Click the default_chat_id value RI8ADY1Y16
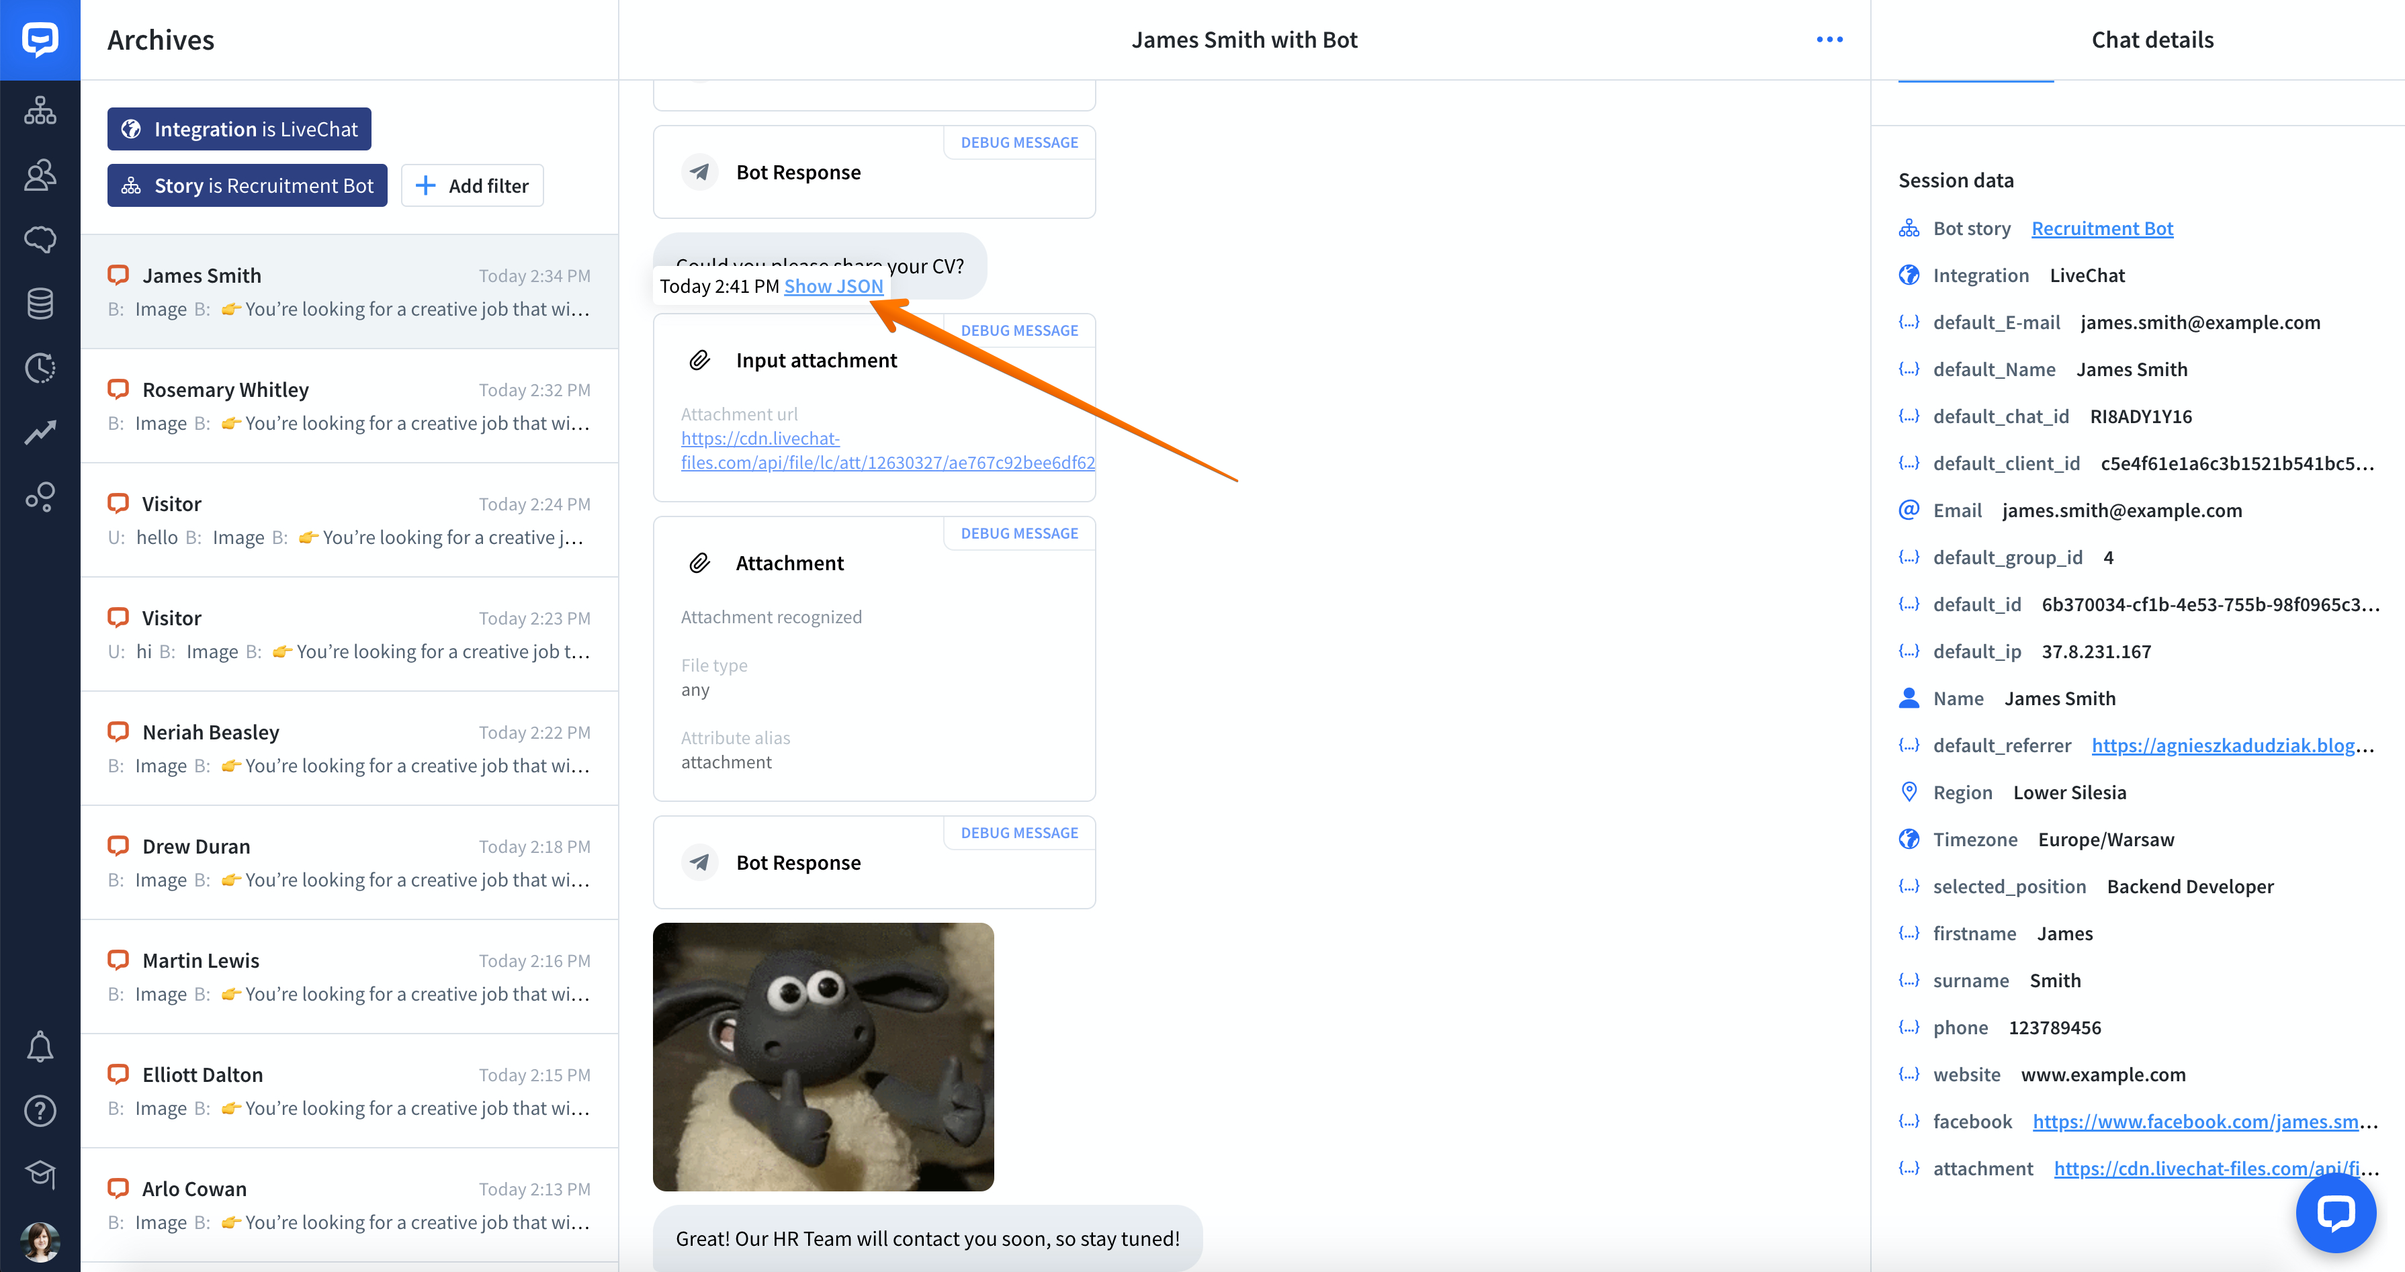 click(2141, 416)
